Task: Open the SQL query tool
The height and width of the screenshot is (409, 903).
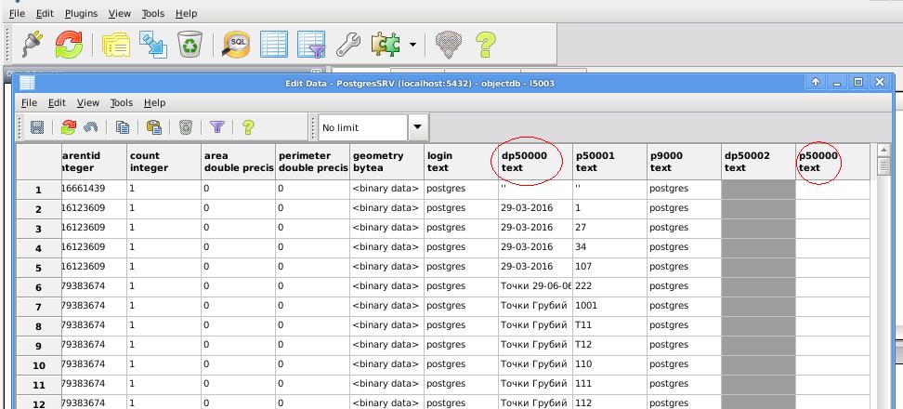Action: [x=237, y=44]
